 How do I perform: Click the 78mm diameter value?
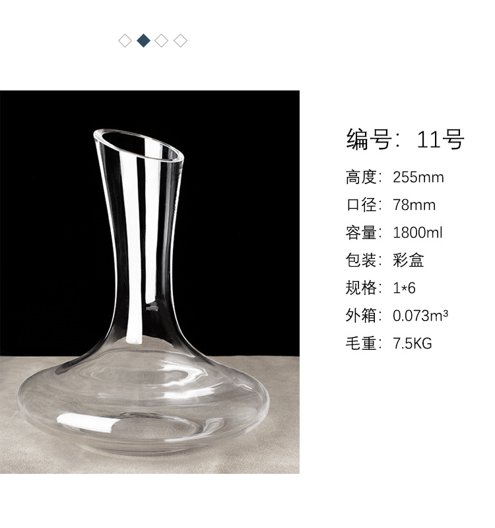(414, 205)
